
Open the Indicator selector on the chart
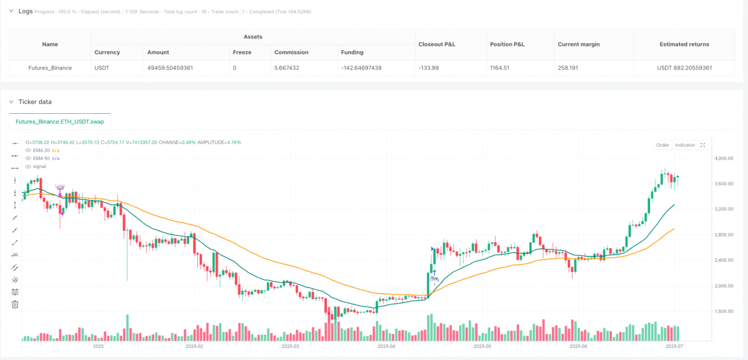coord(685,145)
